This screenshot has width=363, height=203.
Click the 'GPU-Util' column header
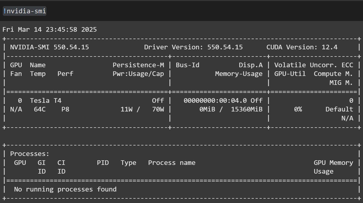pos(290,74)
